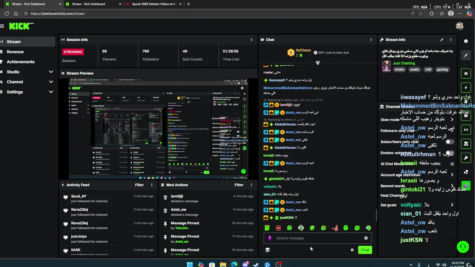The height and width of the screenshot is (267, 475).
Task: Open chat settings gear icon
Action: 352,250
